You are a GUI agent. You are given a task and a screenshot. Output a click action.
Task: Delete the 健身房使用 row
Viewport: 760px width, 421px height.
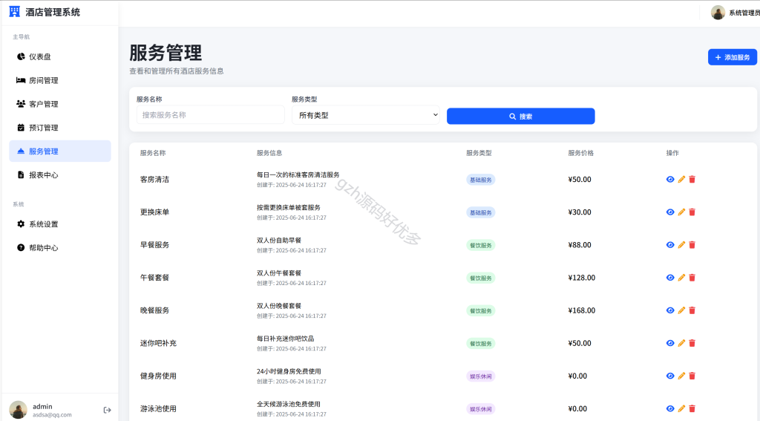tap(692, 376)
